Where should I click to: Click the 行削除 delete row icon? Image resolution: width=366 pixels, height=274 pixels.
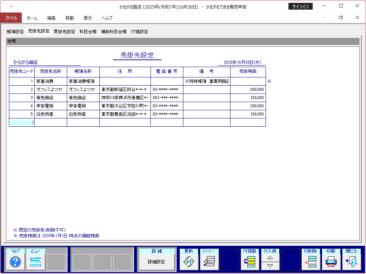[x=311, y=262]
